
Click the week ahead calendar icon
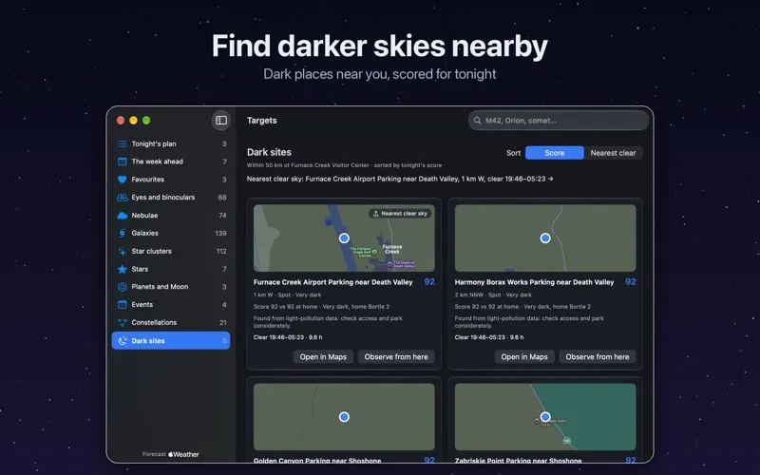tap(123, 161)
